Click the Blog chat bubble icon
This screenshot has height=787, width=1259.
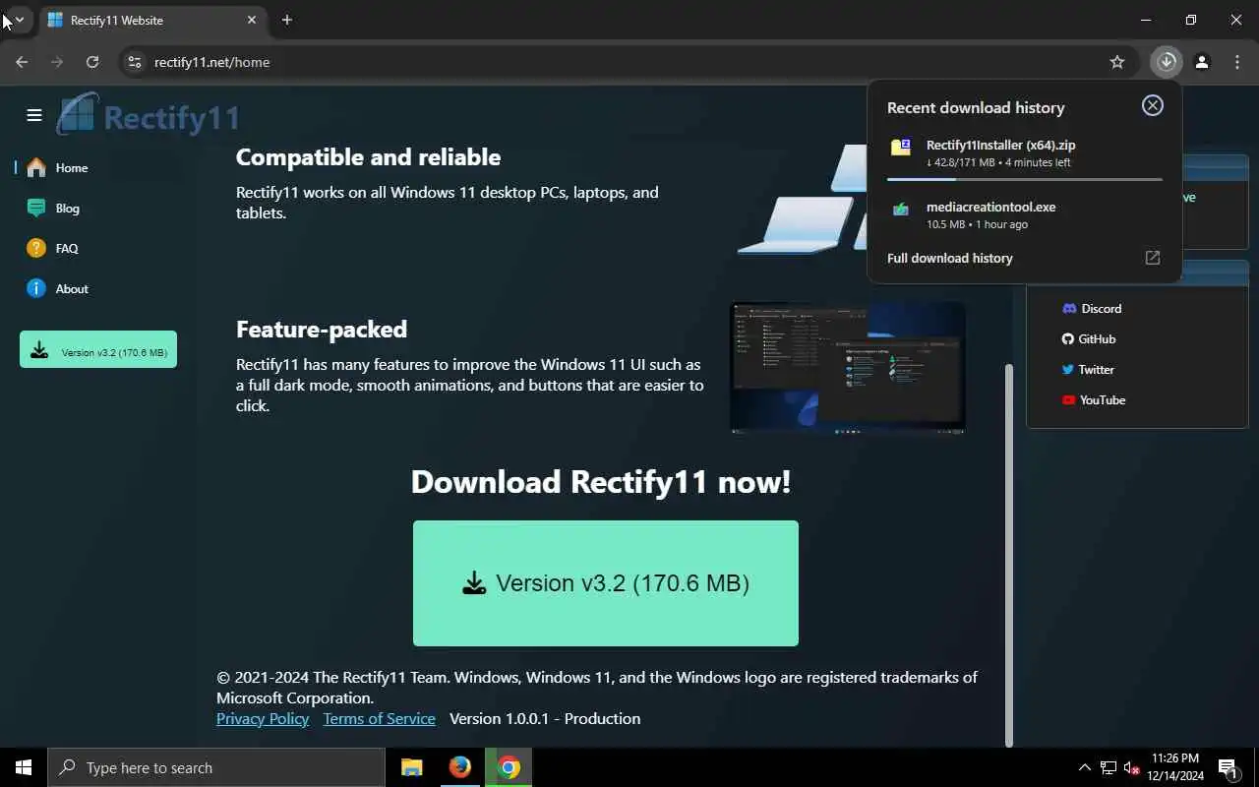click(36, 209)
